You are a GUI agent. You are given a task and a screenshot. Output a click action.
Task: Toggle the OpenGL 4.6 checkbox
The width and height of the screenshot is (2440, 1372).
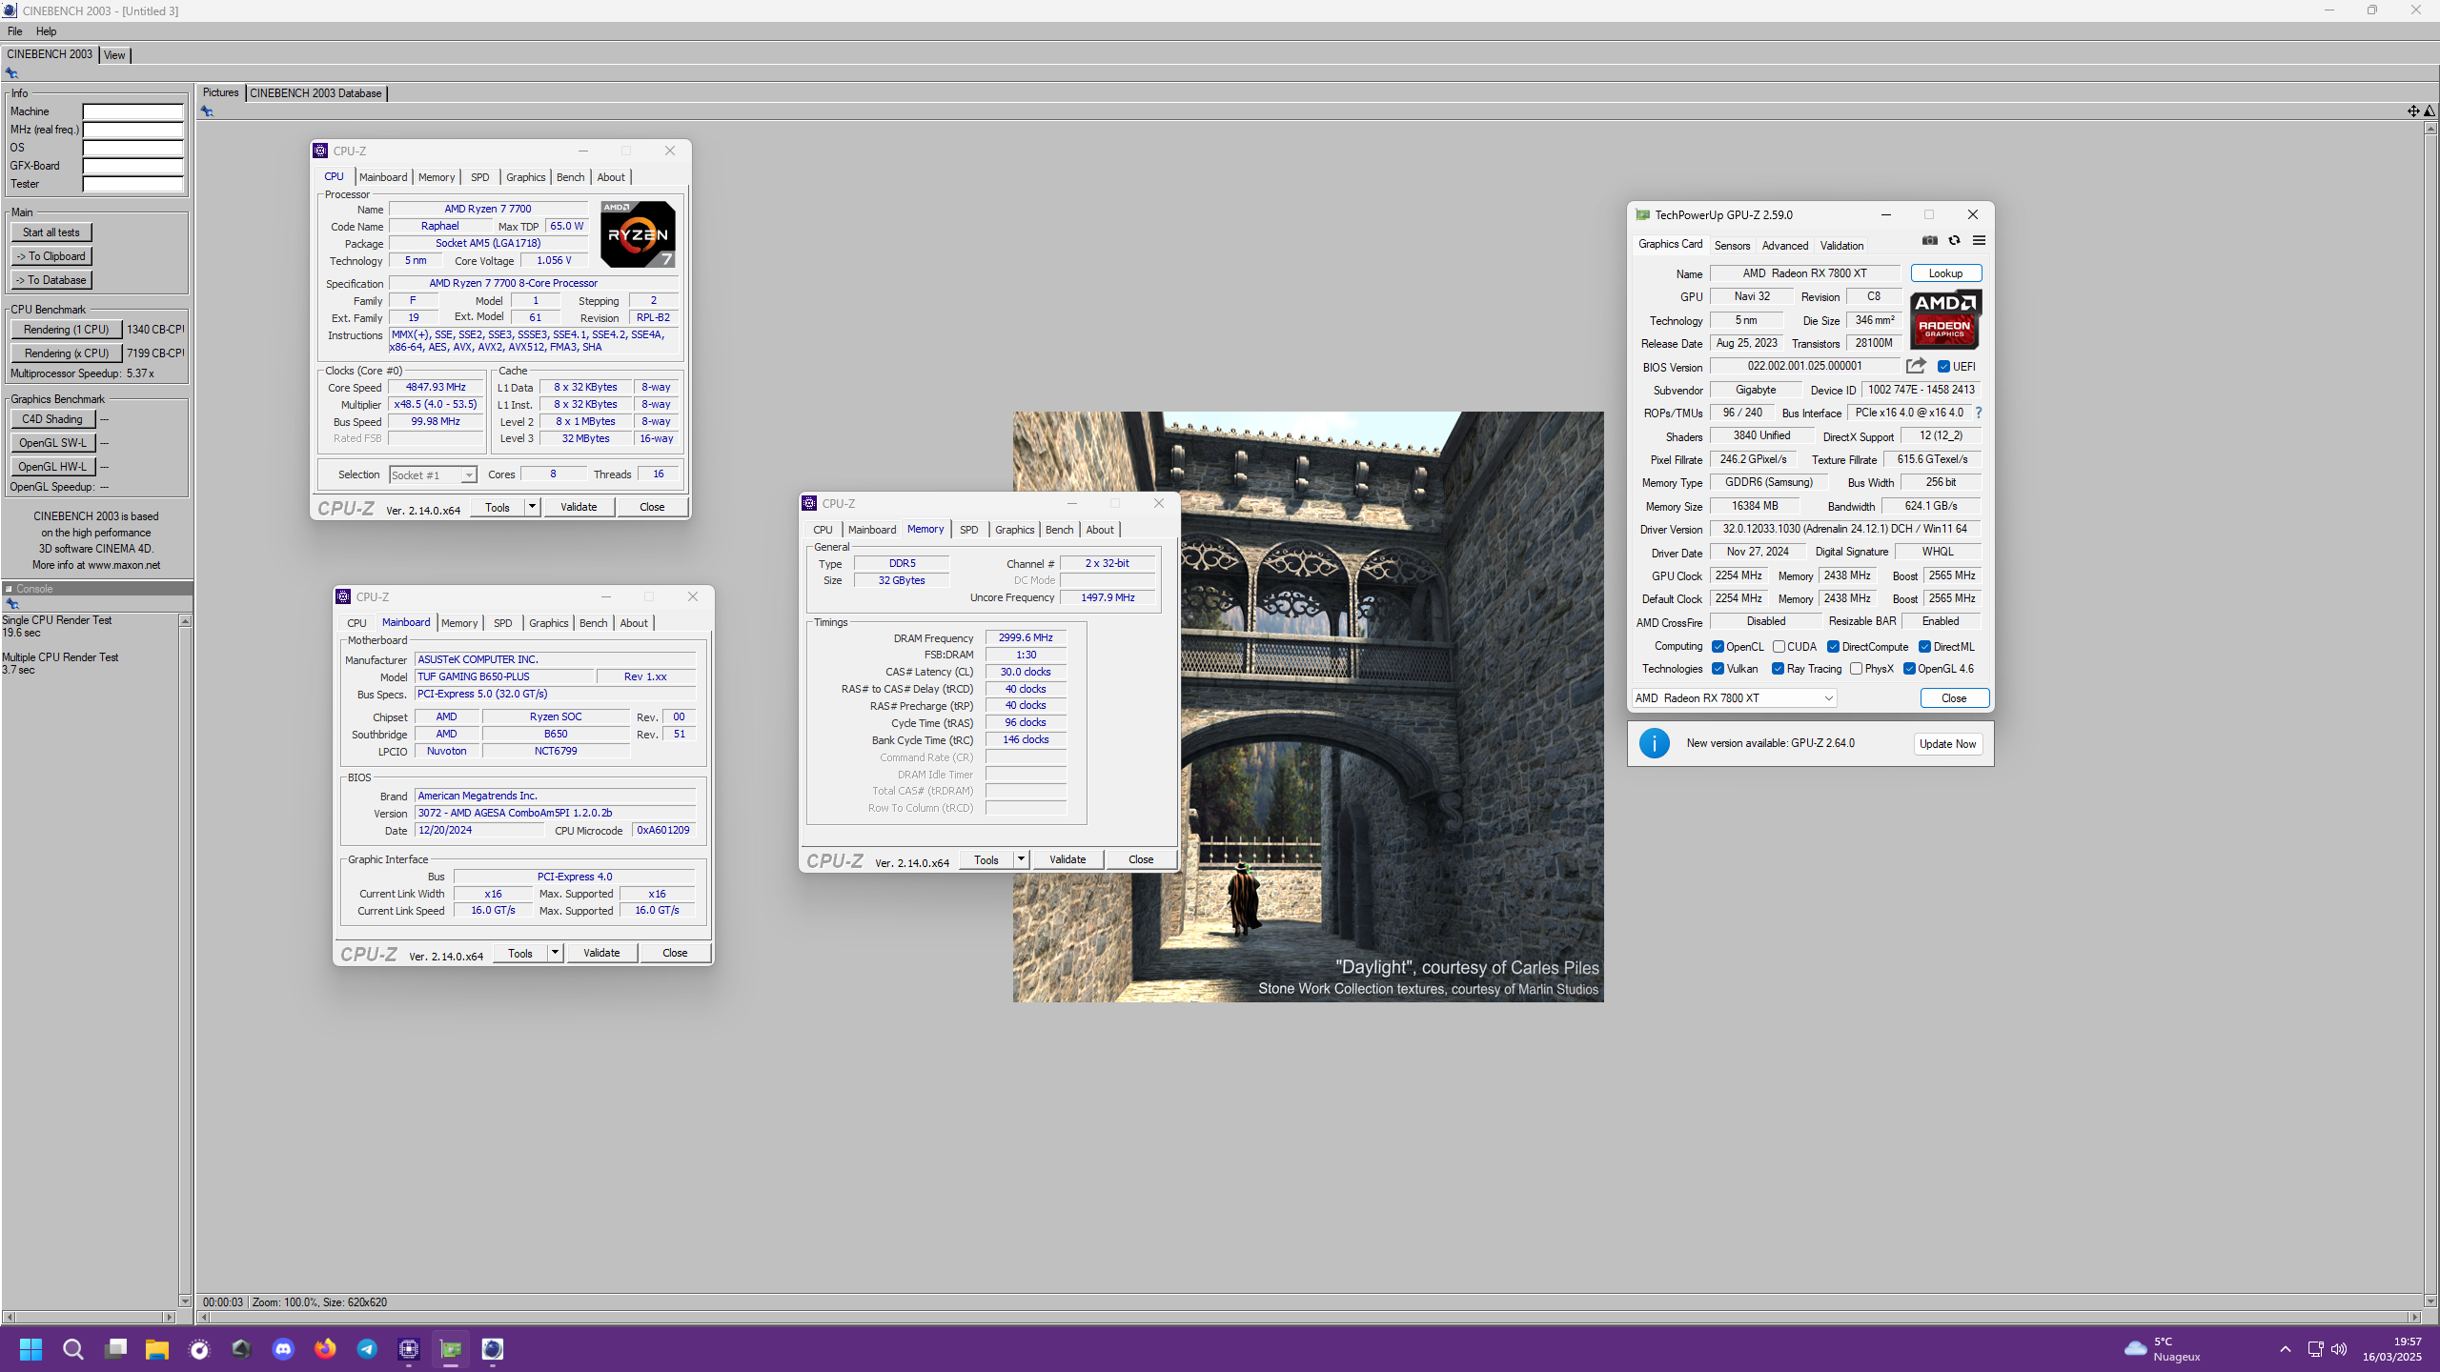coord(1909,669)
